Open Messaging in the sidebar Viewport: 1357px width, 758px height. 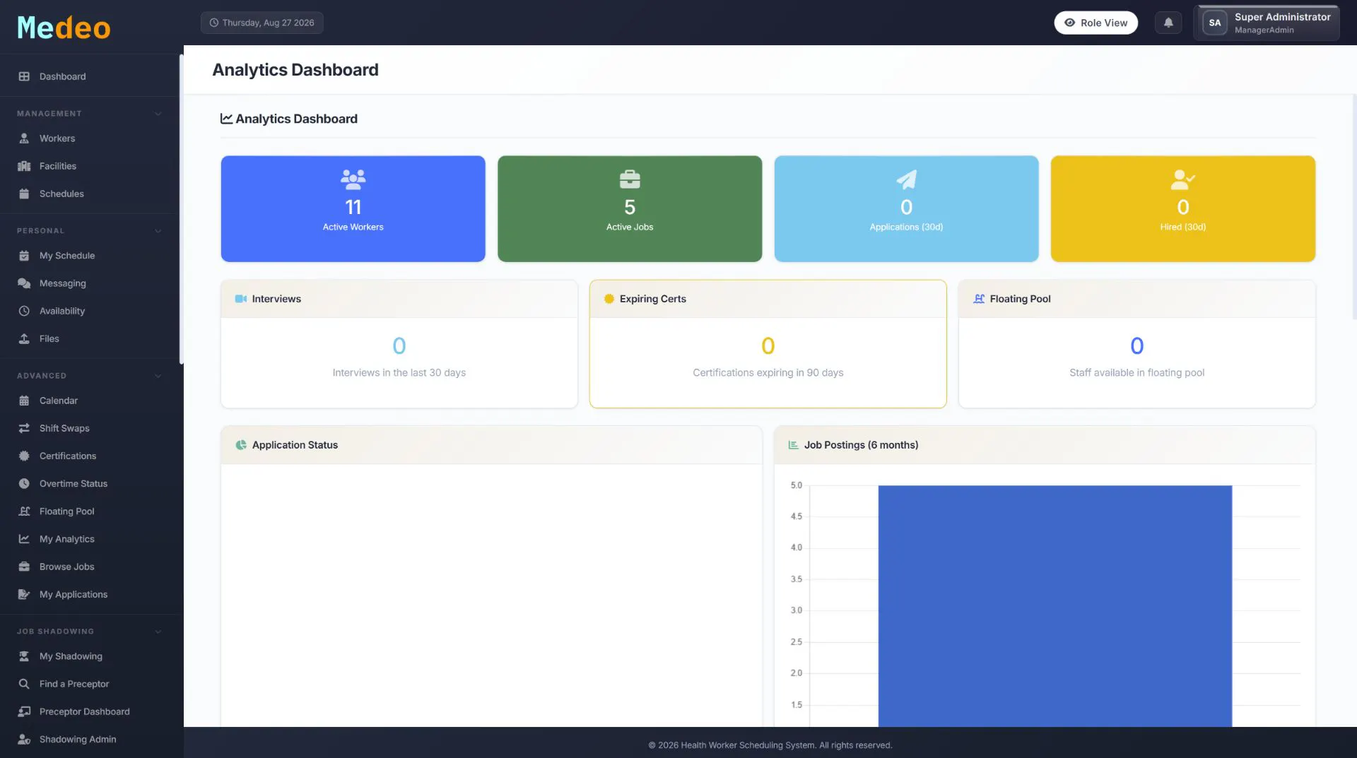[90, 283]
